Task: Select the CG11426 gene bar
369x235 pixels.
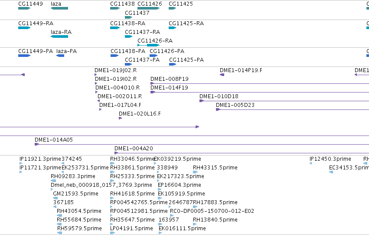Action: [148, 8]
